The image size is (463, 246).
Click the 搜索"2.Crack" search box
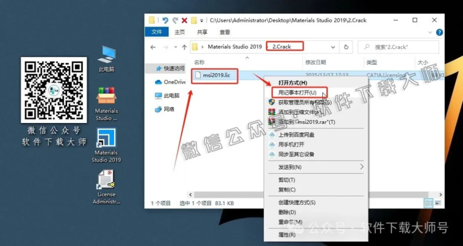point(398,47)
